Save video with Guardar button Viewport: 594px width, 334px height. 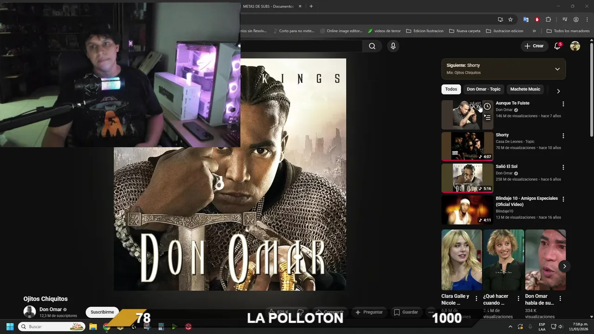[406, 312]
